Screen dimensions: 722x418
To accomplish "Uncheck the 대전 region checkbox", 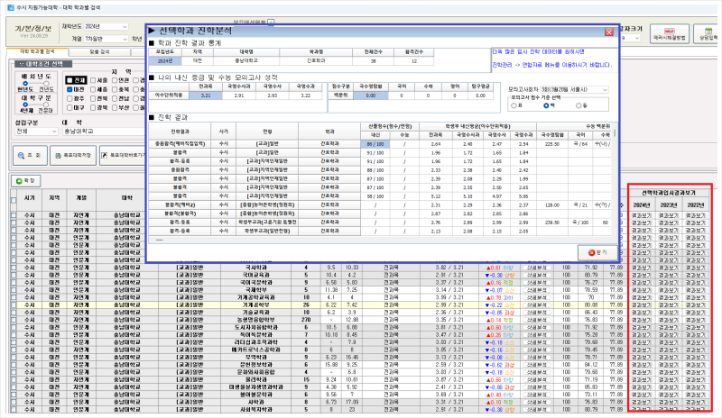I will tap(69, 89).
